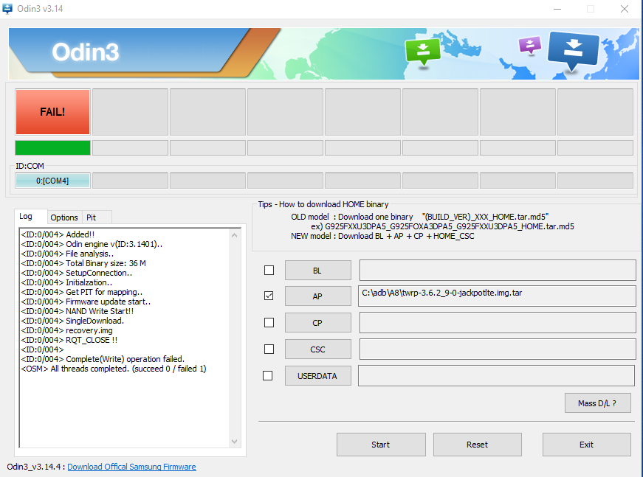Screen dimensions: 643x477
Task: Toggle the USERDATA checkbox
Action: point(269,375)
